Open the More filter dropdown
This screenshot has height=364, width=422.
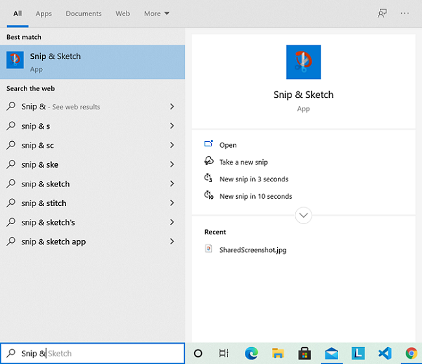tap(156, 14)
